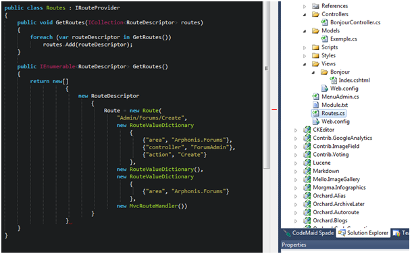Click the red error marker in margin

tap(274, 109)
